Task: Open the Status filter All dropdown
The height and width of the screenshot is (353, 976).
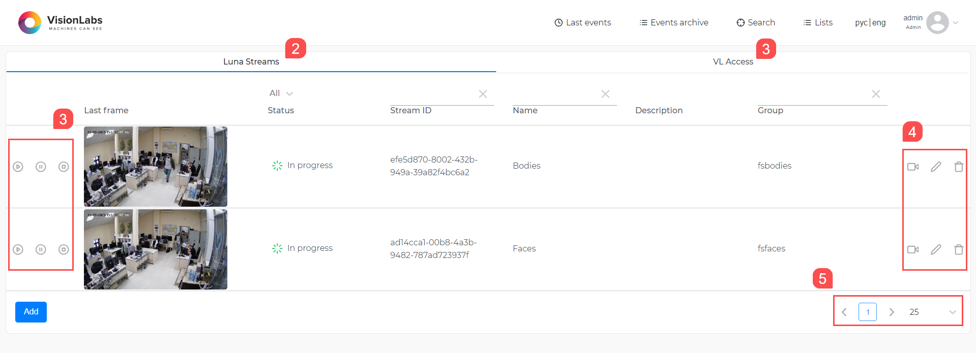Action: pyautogui.click(x=281, y=93)
